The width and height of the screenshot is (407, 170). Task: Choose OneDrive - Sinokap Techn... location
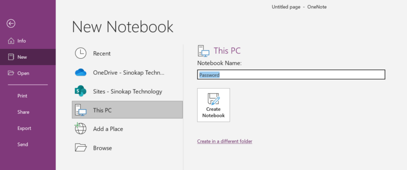click(127, 73)
